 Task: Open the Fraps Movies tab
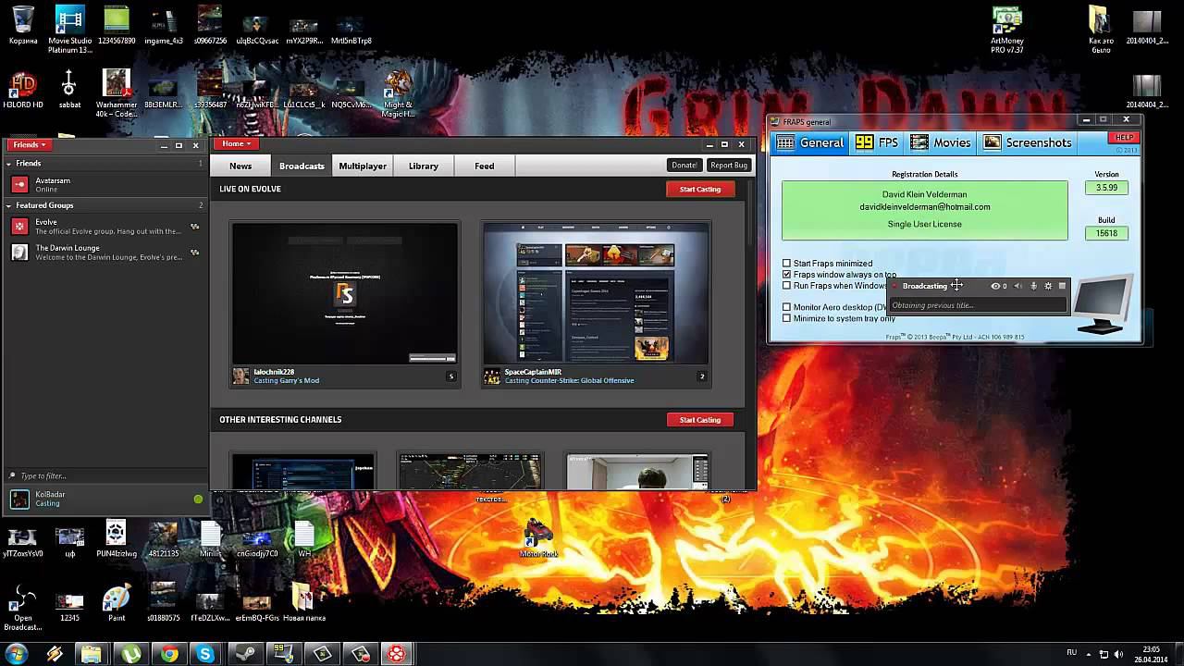(x=941, y=142)
